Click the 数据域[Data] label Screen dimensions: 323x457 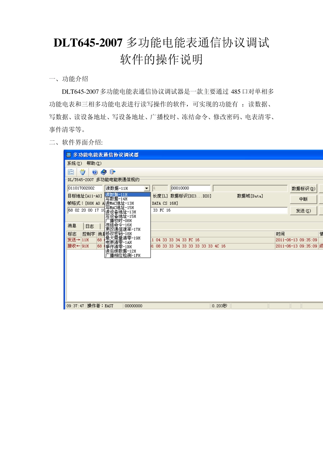(x=250, y=196)
